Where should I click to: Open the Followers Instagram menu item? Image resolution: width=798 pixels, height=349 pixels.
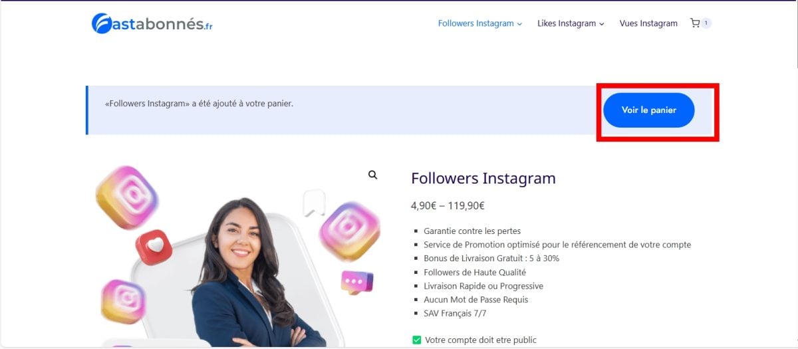[x=475, y=23]
